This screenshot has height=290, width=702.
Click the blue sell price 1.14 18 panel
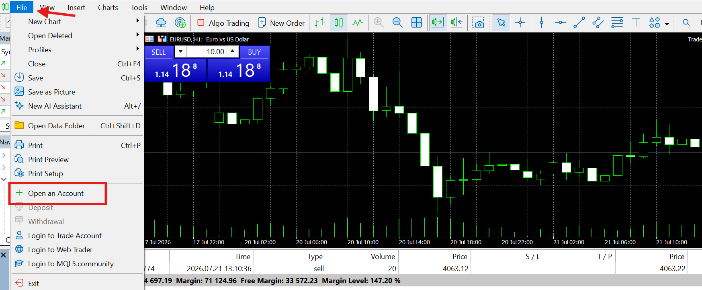(176, 70)
